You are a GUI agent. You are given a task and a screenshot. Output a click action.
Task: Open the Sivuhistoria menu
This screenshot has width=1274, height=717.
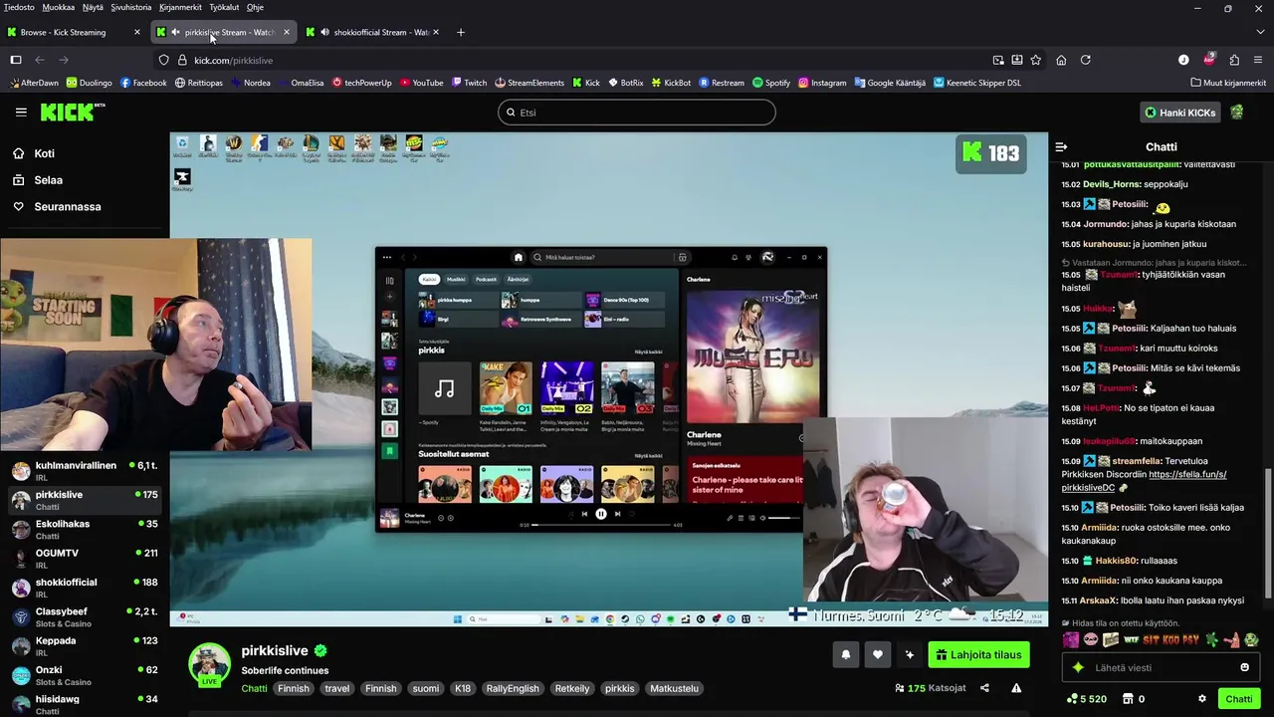tap(131, 7)
